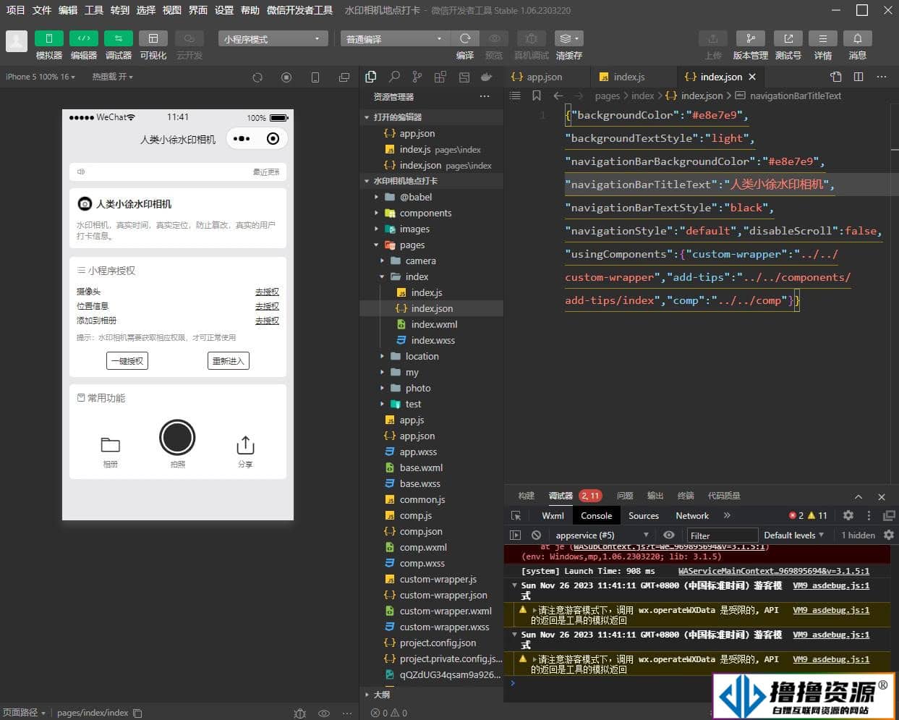This screenshot has height=720, width=899.
Task: Click the extensions icon in sidebar
Action: (x=440, y=77)
